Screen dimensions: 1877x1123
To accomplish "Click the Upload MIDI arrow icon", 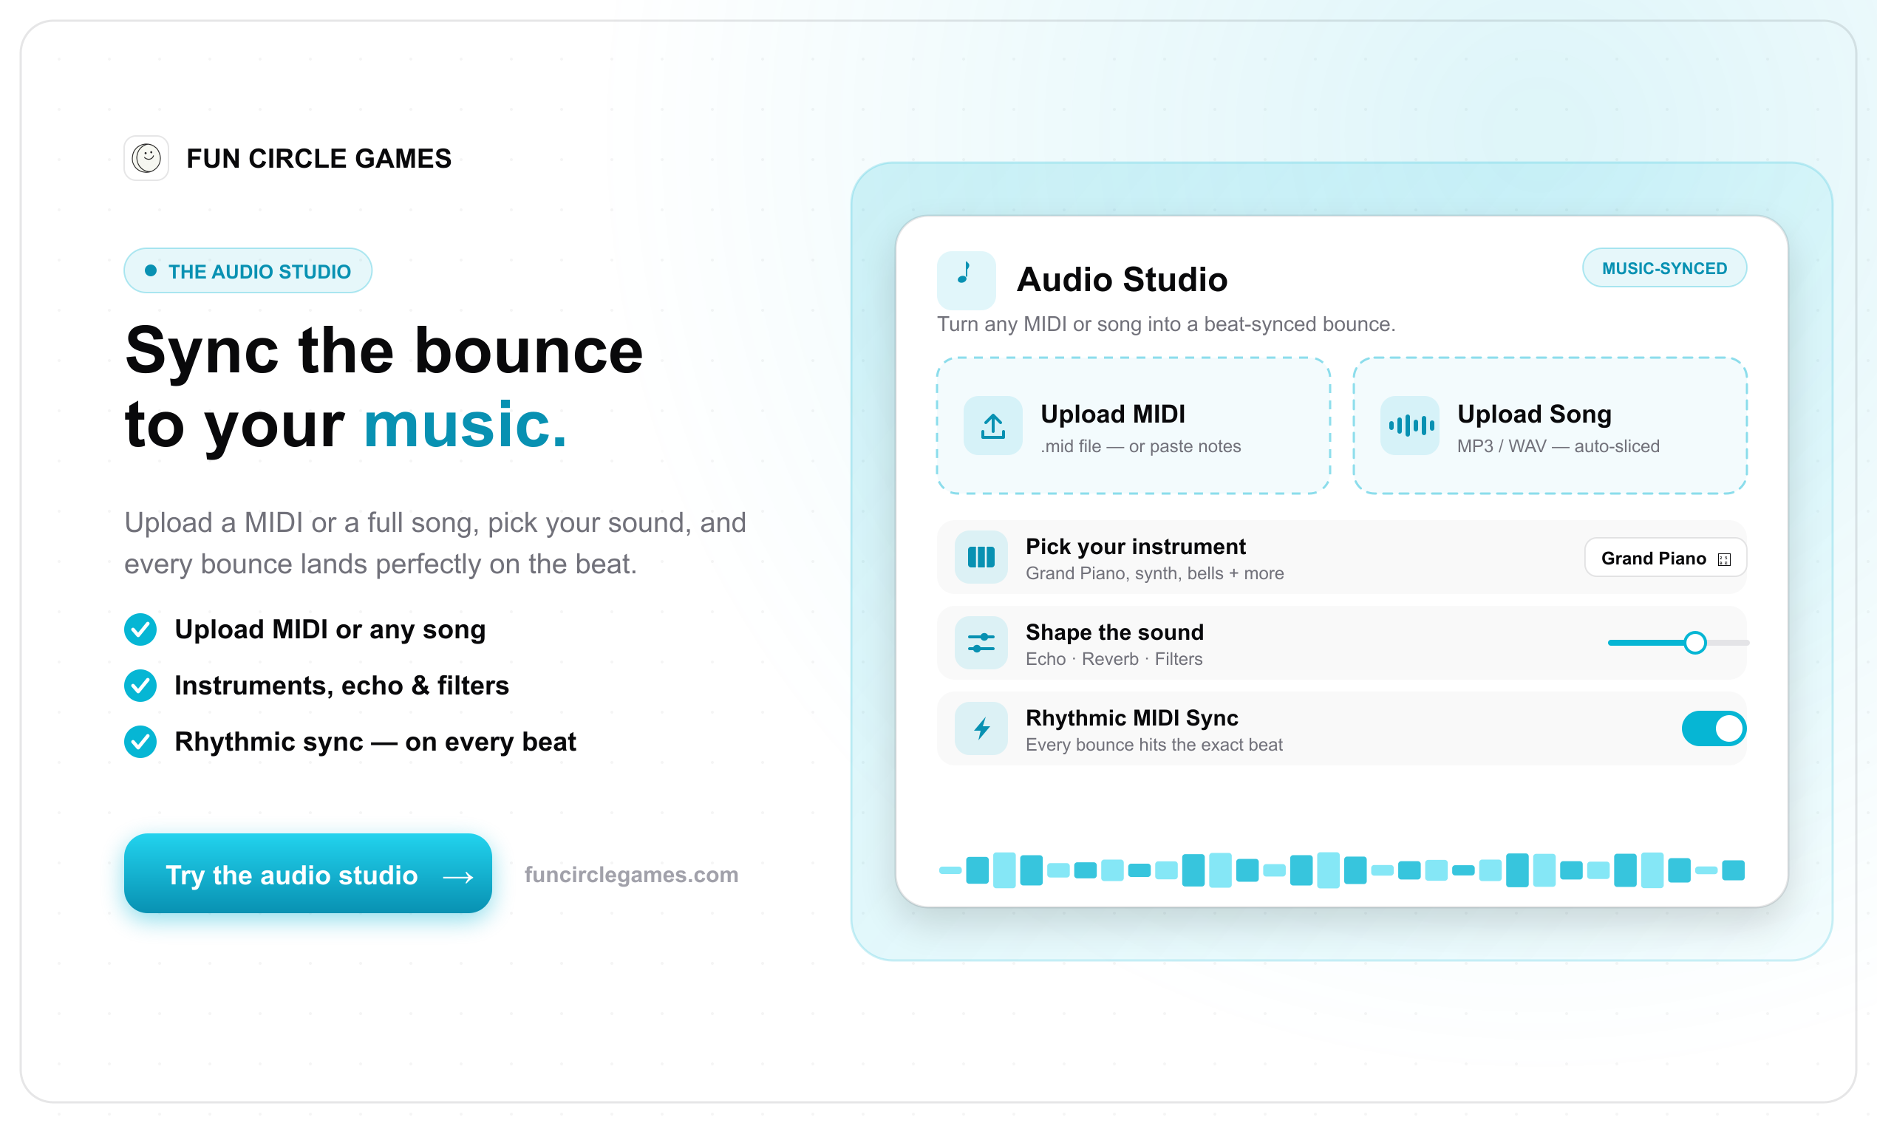I will [x=993, y=426].
